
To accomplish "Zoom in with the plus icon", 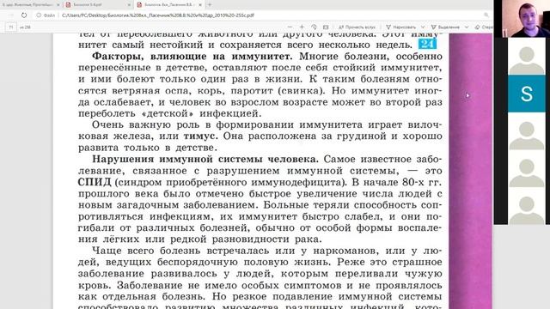I will [302, 27].
